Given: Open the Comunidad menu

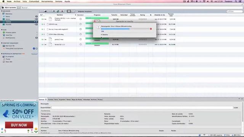Looking at the screenshot, I should click(34, 2).
